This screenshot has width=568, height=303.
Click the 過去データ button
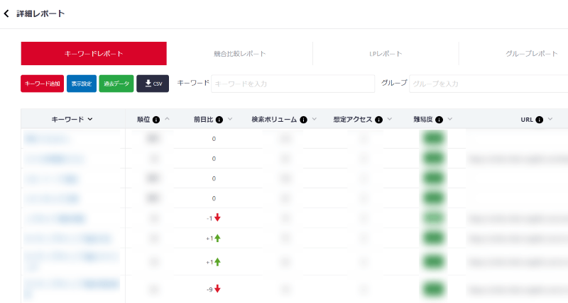(x=116, y=84)
